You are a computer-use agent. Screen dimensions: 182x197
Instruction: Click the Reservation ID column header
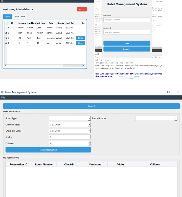click(x=18, y=164)
